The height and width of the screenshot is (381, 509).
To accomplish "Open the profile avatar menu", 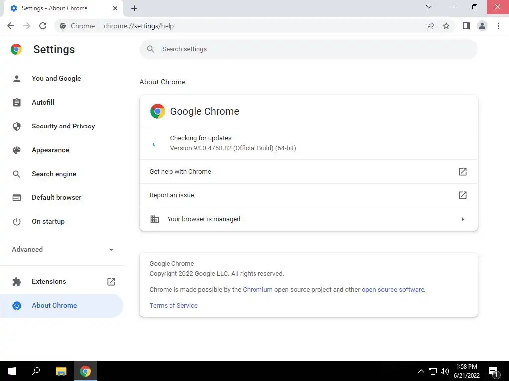I will [482, 26].
